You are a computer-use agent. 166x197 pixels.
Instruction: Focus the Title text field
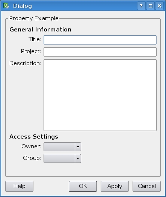tap(100, 40)
